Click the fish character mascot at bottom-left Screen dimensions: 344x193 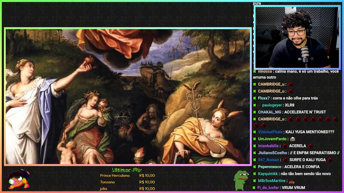[18, 179]
